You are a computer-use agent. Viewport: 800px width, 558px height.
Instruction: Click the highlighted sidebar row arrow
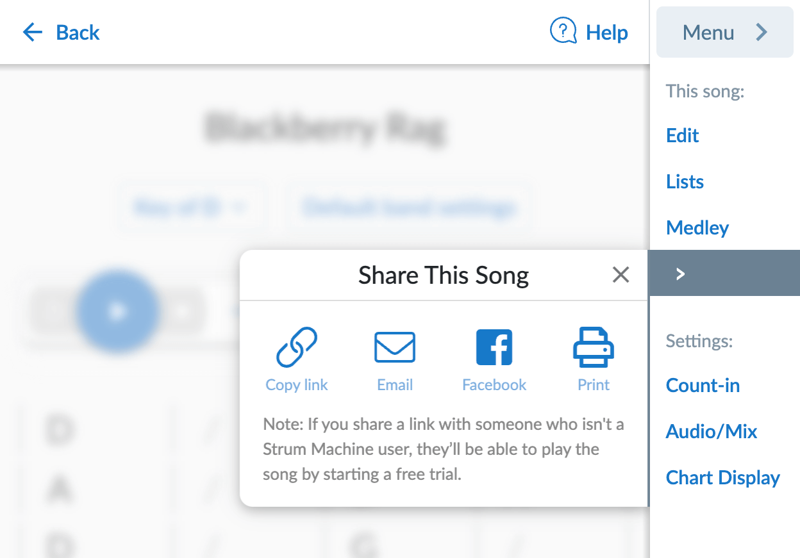[681, 274]
